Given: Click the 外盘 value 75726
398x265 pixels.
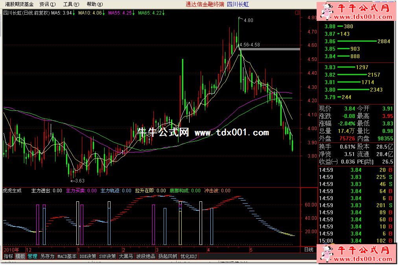Looking at the screenshot, I should (x=347, y=138).
